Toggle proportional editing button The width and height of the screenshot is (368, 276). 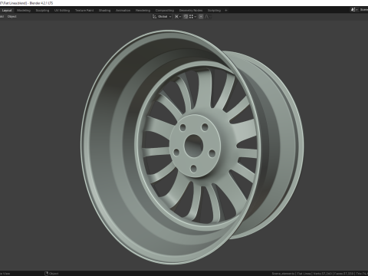[x=201, y=17]
